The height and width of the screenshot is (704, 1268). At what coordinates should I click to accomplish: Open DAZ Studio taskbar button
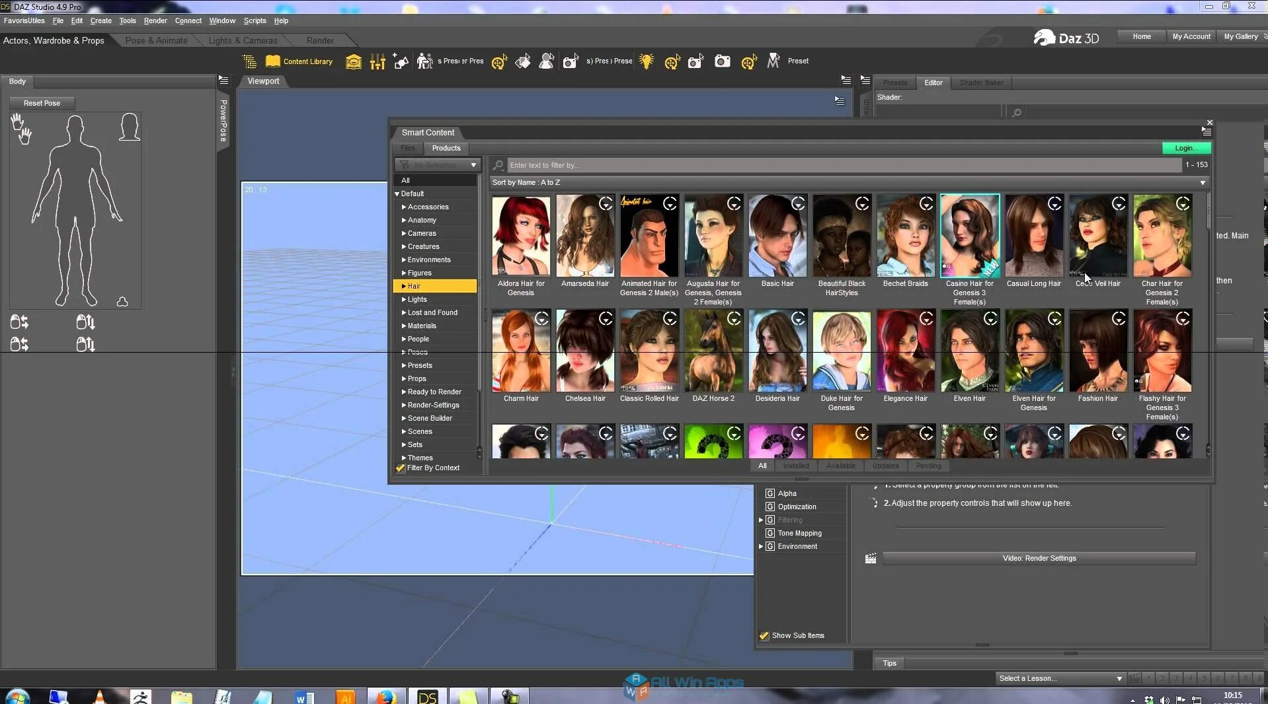click(427, 697)
